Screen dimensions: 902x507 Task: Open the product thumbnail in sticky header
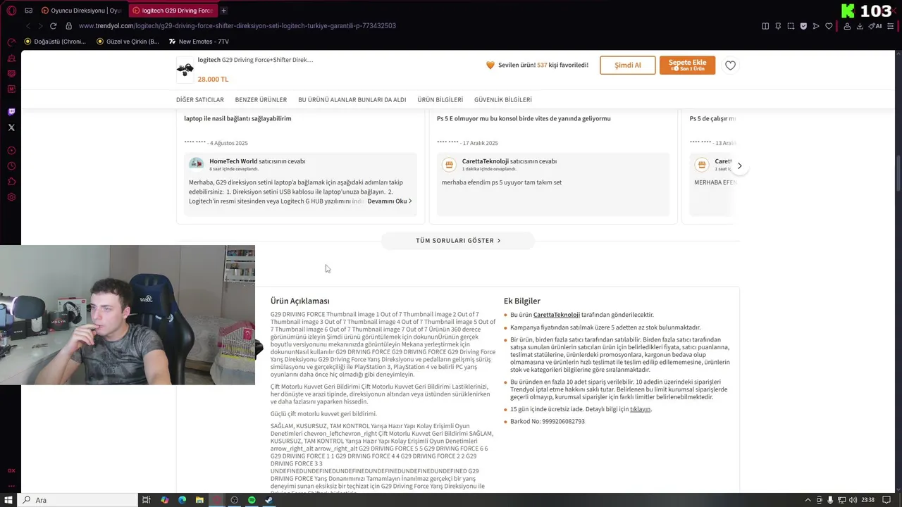(x=185, y=68)
